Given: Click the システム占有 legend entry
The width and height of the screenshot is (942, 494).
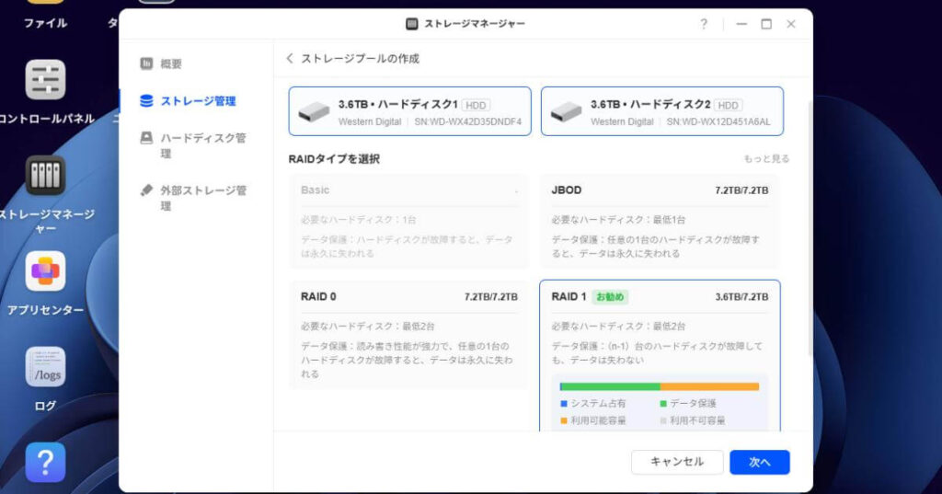Looking at the screenshot, I should click(x=593, y=403).
